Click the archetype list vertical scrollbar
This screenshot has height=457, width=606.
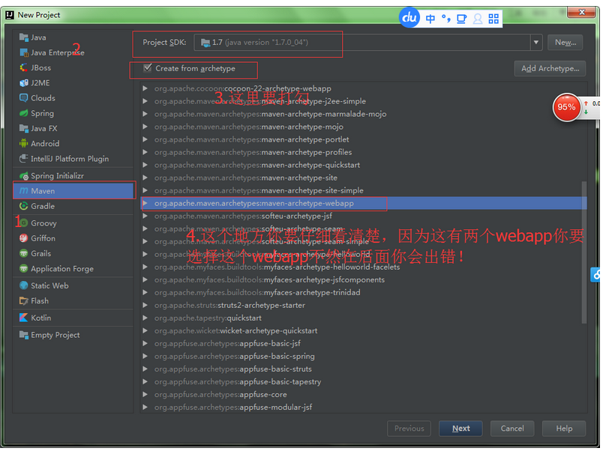[x=584, y=252]
